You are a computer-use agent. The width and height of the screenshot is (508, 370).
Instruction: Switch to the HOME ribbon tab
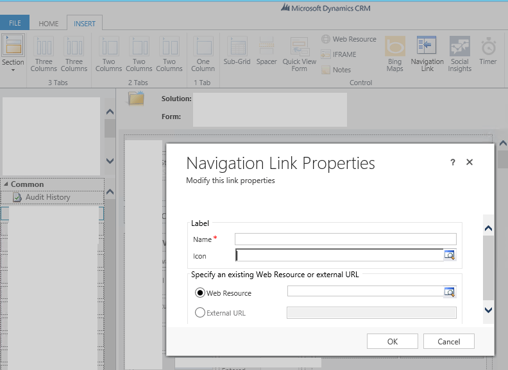click(48, 24)
